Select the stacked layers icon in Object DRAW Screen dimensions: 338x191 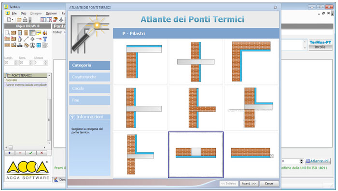pos(26,45)
